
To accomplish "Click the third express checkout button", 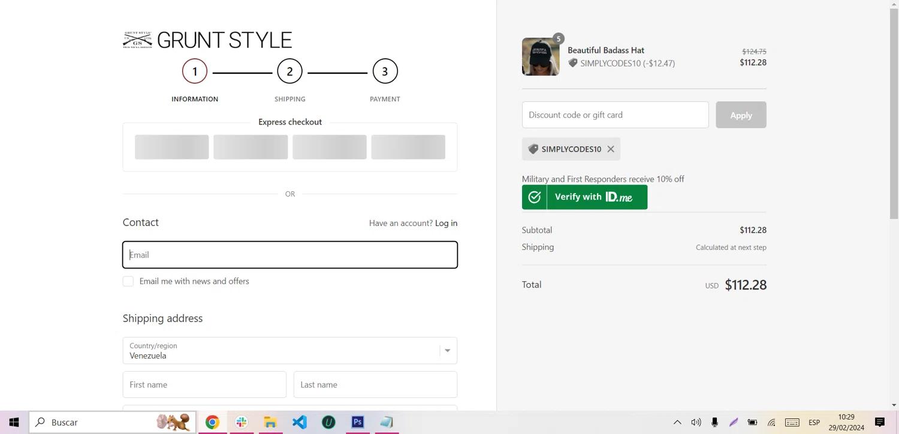I will 330,147.
